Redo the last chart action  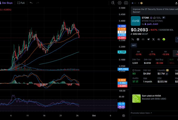tap(37, 3)
